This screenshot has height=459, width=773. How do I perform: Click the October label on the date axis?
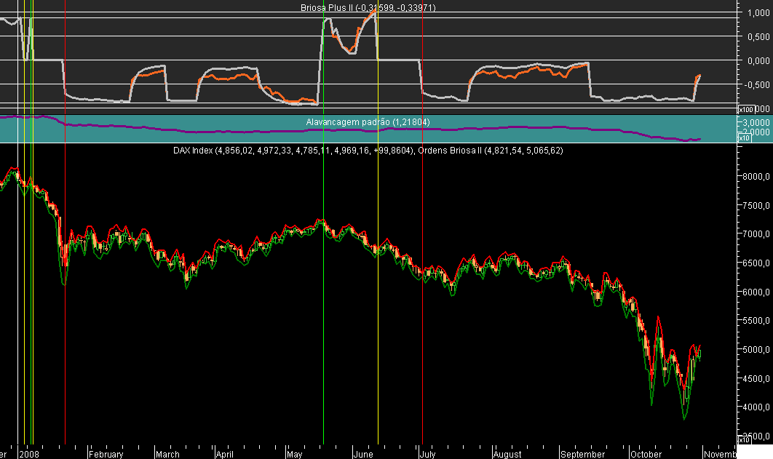pyautogui.click(x=646, y=454)
